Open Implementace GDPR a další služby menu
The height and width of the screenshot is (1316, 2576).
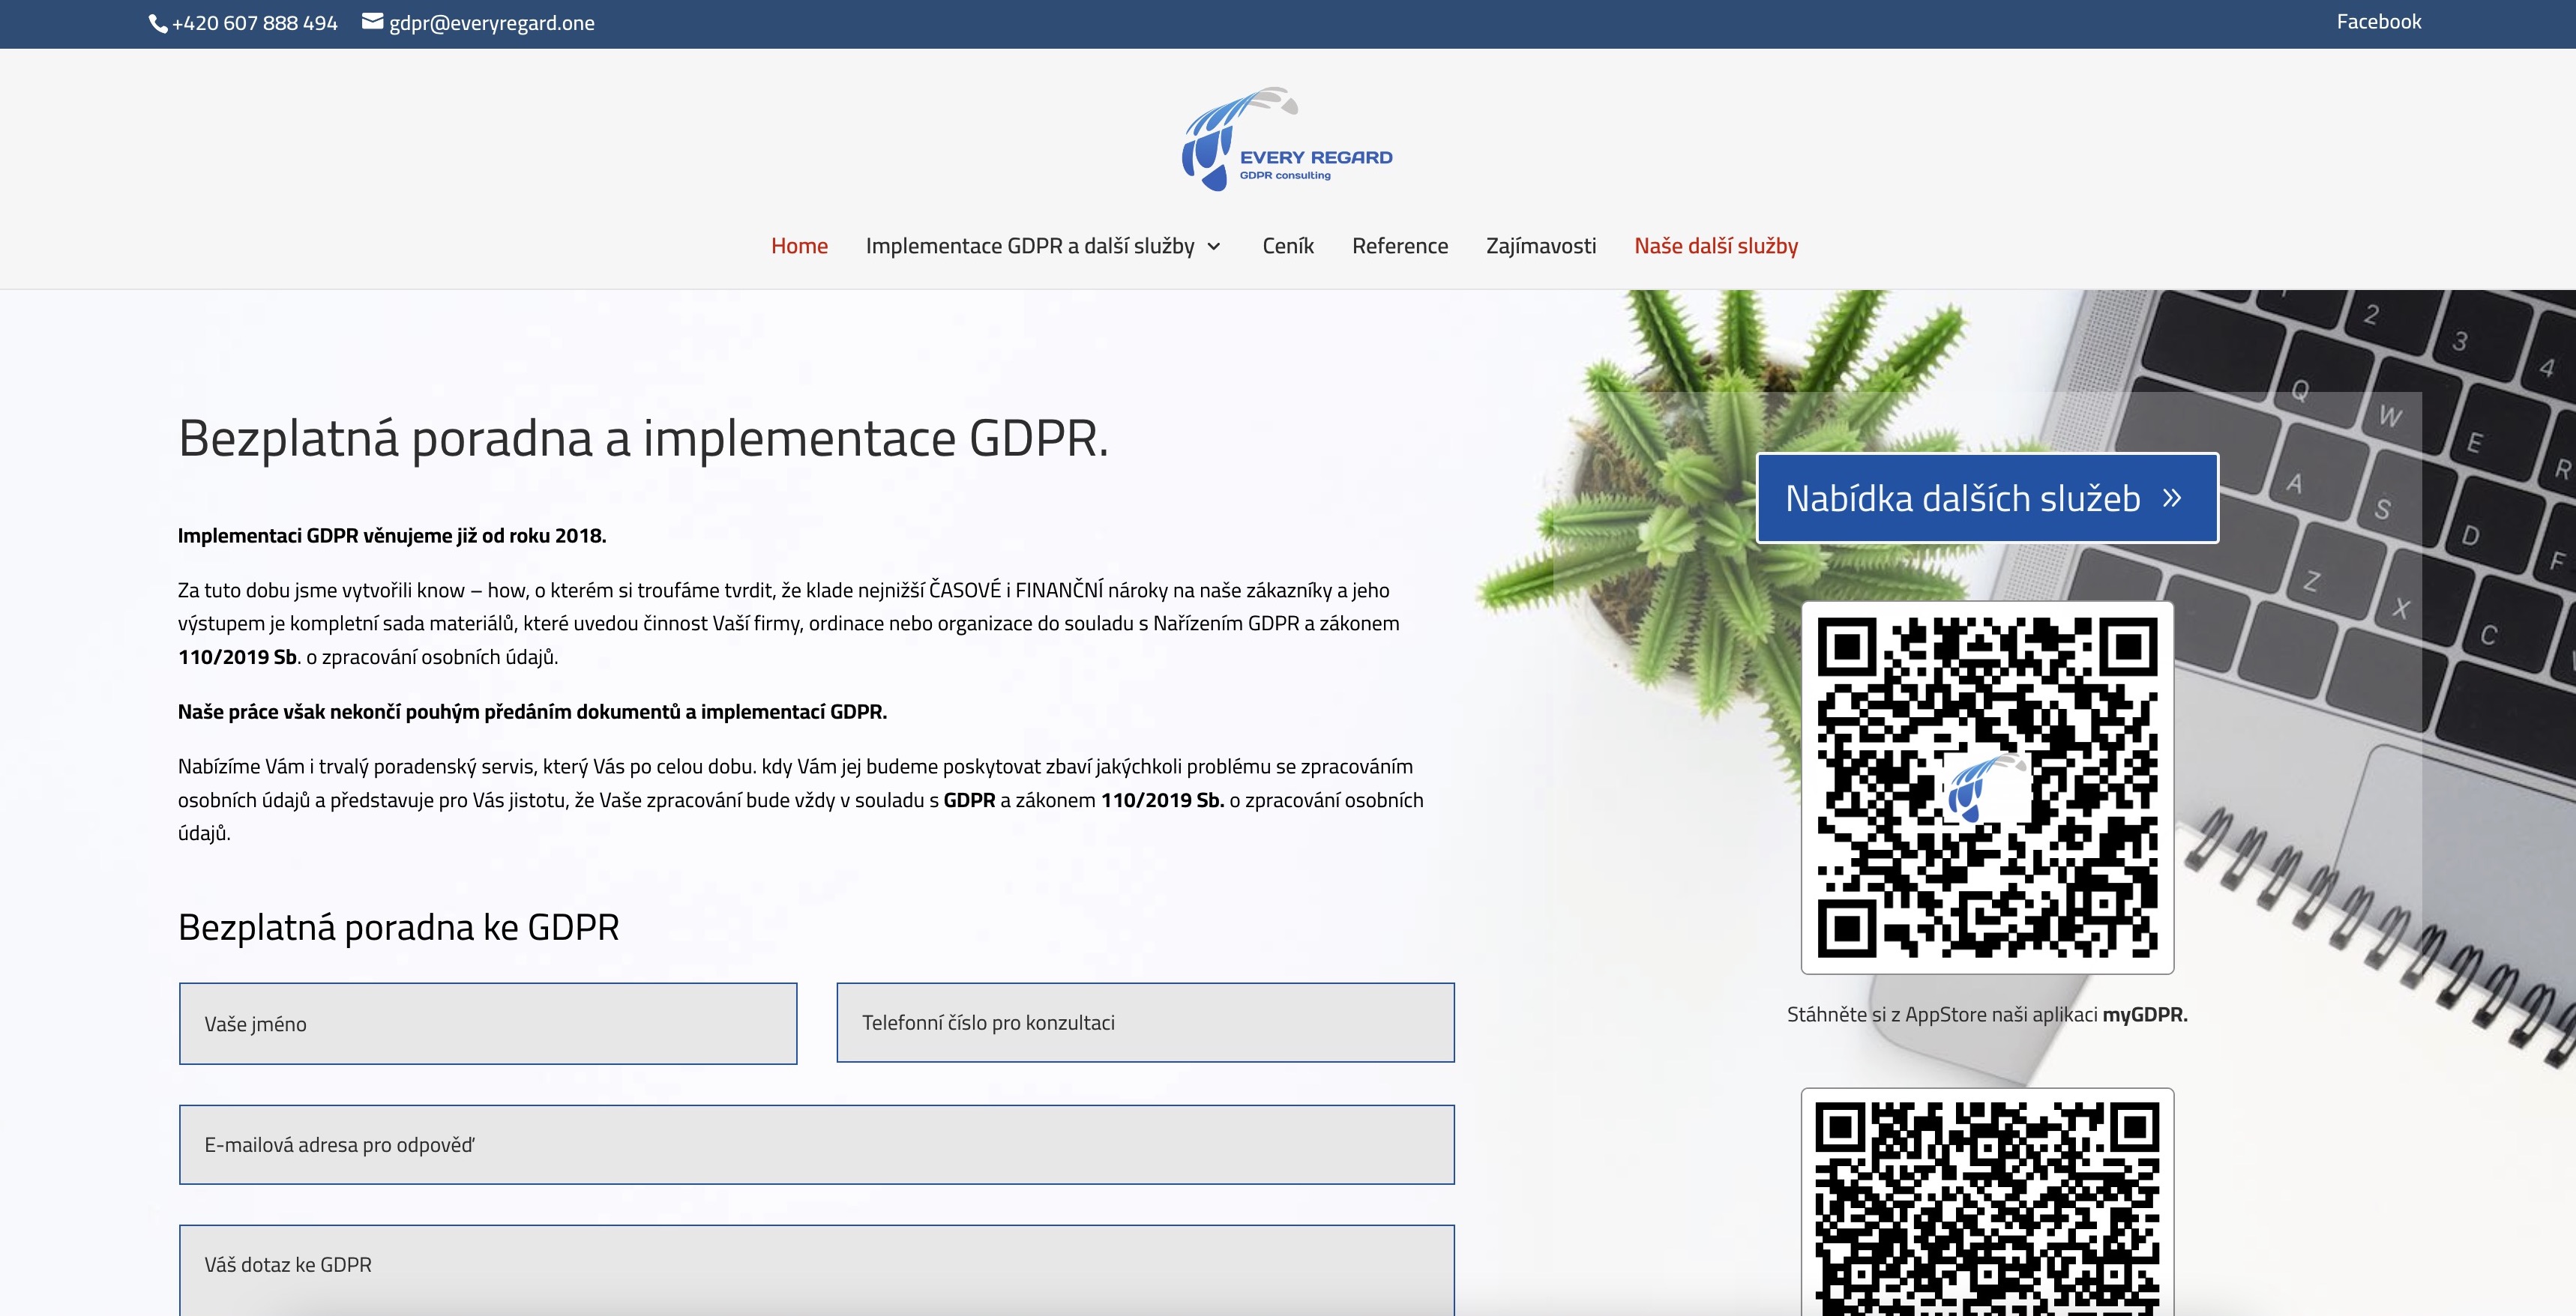[1029, 246]
